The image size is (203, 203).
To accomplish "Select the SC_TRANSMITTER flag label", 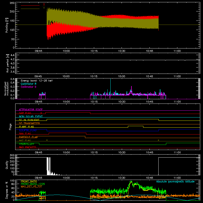I will pos(29,123).
